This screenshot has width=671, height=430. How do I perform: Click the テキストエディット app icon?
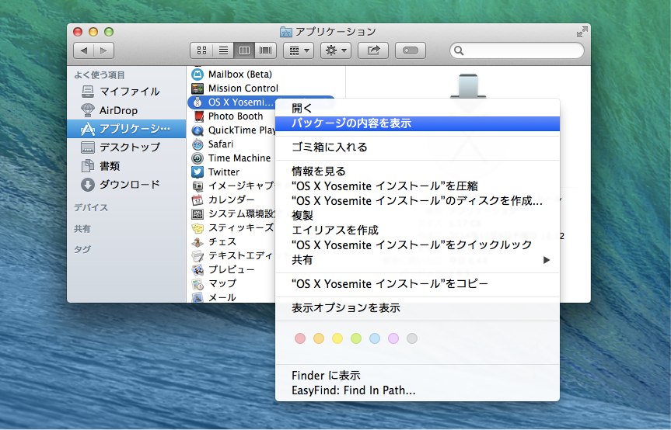click(197, 256)
